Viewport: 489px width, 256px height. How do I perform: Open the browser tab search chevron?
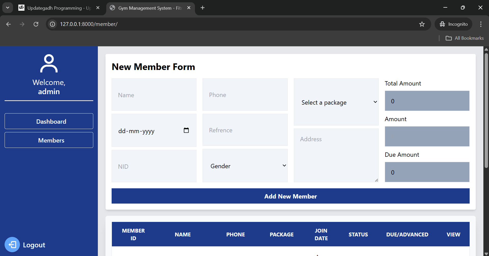pyautogui.click(x=7, y=7)
